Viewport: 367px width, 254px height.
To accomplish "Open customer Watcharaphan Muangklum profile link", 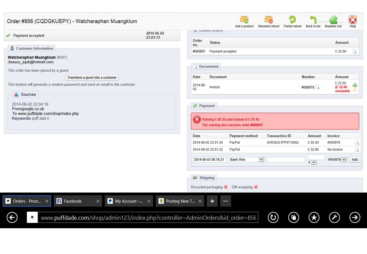I will coord(32,57).
